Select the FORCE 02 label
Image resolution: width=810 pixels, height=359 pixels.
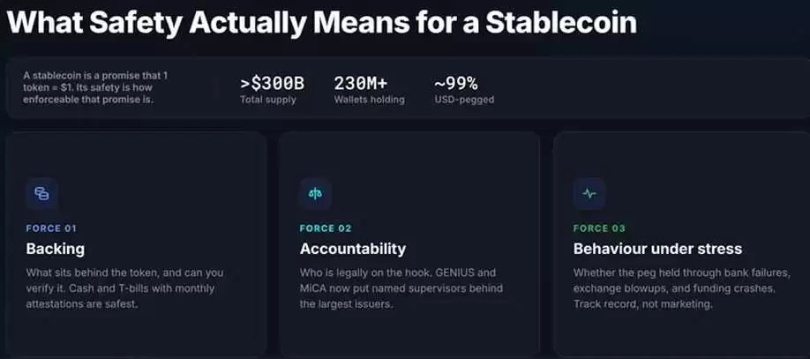pyautogui.click(x=326, y=228)
